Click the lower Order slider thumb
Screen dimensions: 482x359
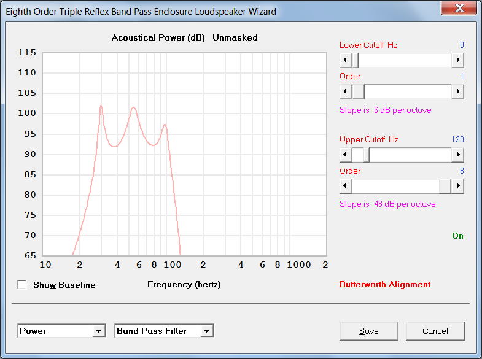pyautogui.click(x=358, y=91)
